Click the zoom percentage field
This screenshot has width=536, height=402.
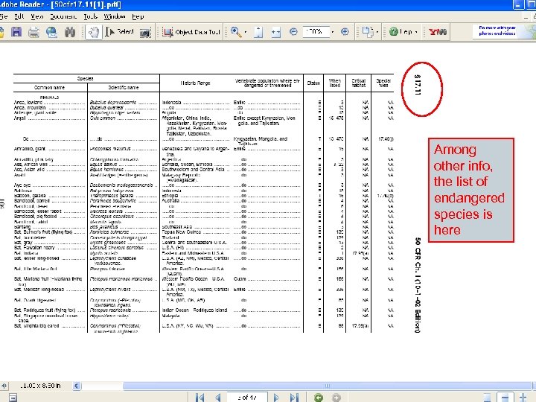[x=316, y=32]
